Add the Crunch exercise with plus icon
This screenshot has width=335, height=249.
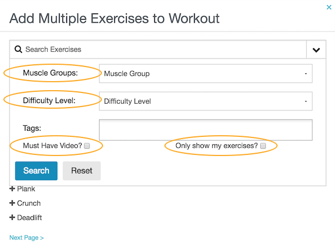click(x=12, y=203)
